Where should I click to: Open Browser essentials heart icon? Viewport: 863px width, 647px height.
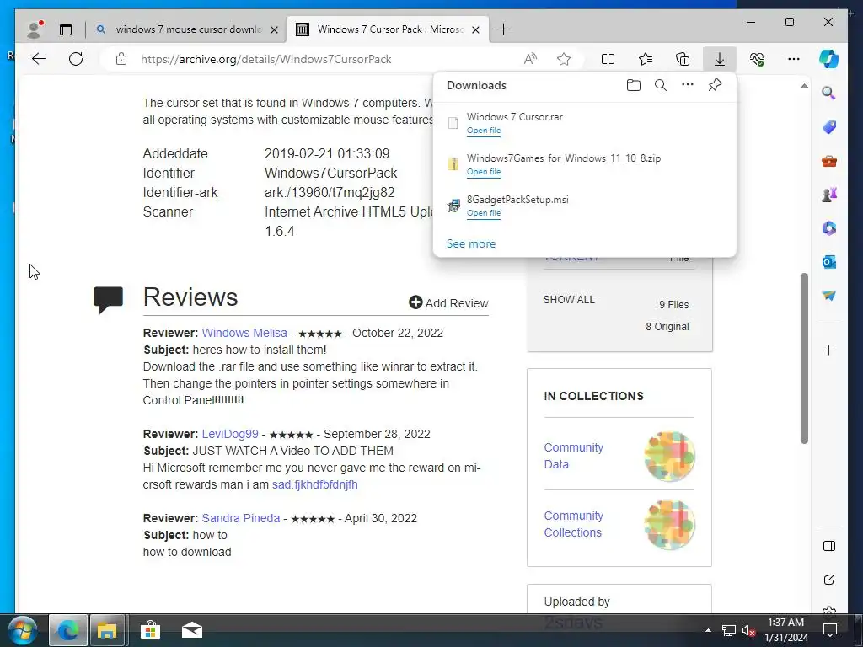(757, 59)
